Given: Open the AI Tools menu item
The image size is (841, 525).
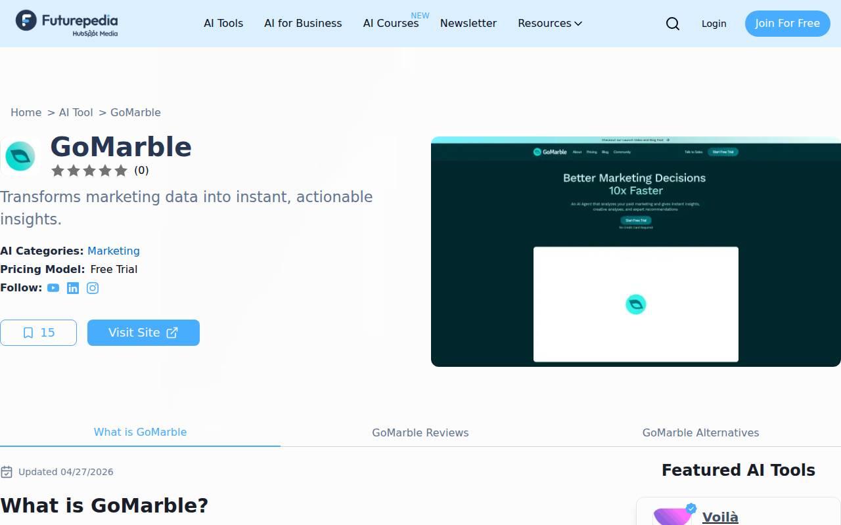Looking at the screenshot, I should click(x=223, y=24).
